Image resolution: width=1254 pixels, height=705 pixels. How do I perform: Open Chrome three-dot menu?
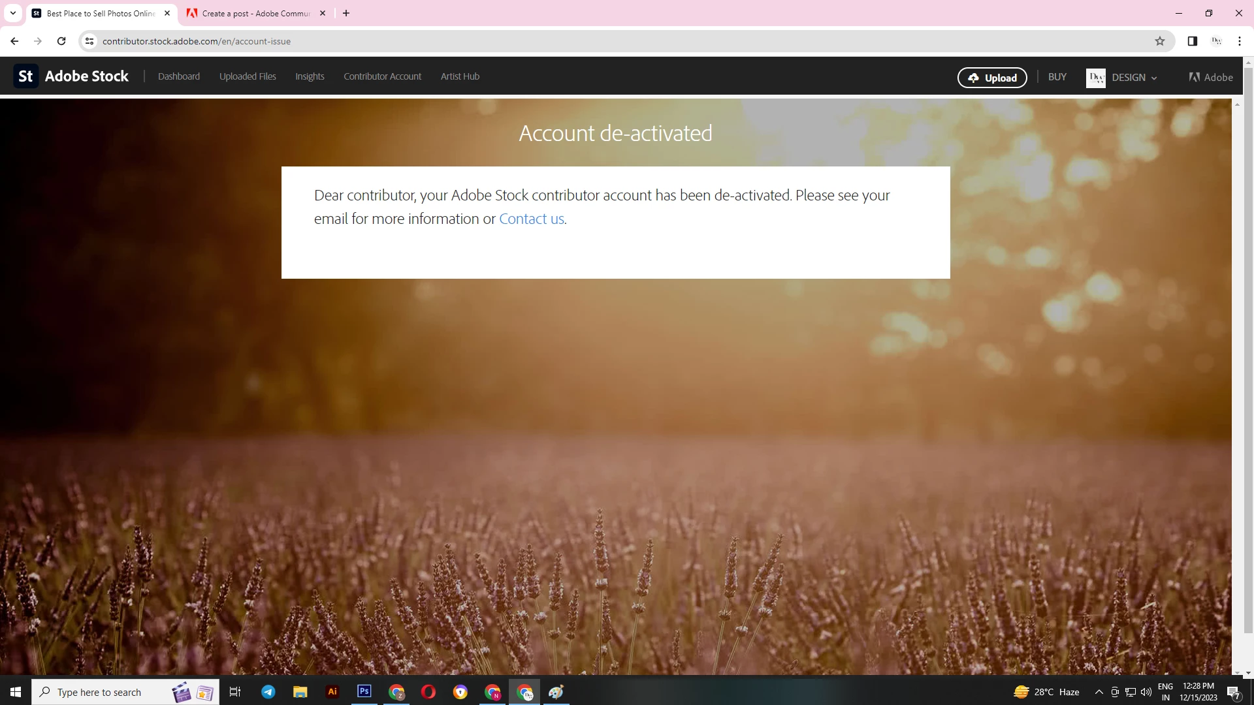1240,41
